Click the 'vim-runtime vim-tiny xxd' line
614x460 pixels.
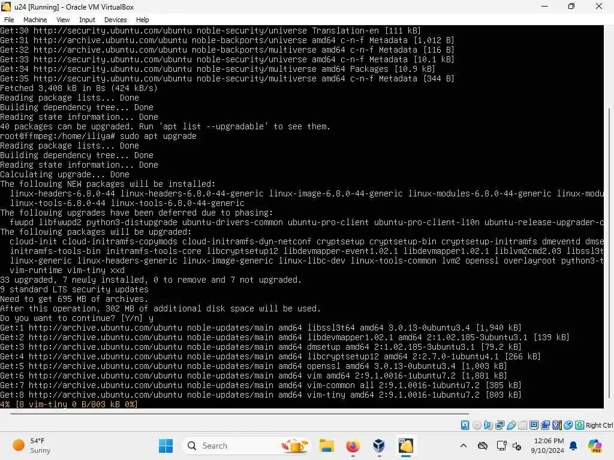[x=67, y=270]
